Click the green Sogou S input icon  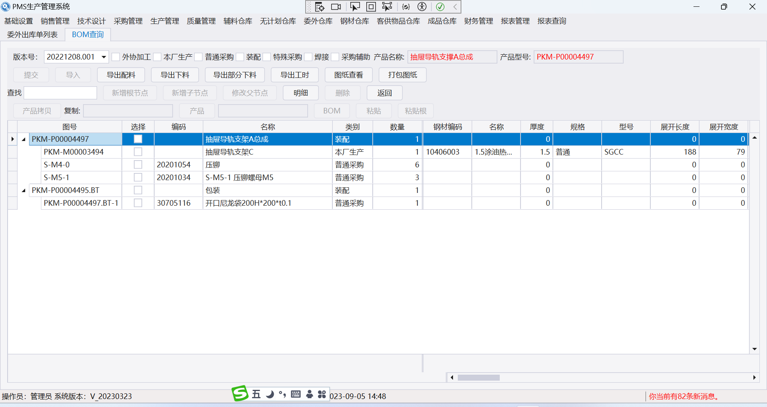point(240,393)
